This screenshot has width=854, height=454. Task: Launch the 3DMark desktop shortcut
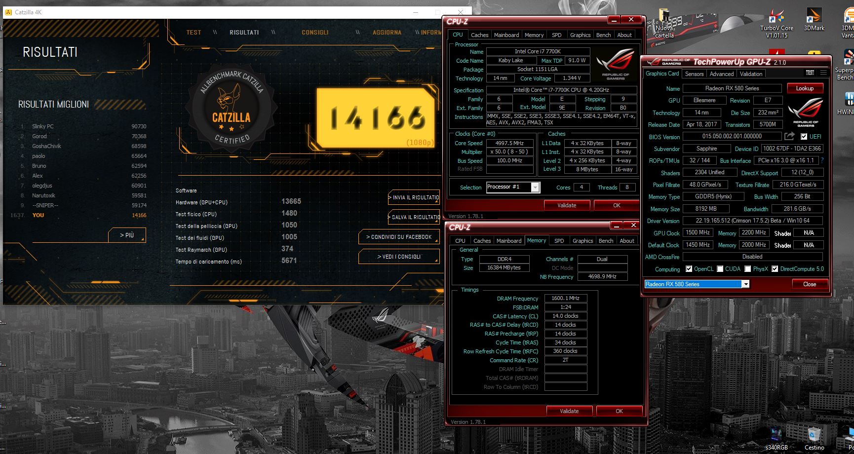coord(814,20)
